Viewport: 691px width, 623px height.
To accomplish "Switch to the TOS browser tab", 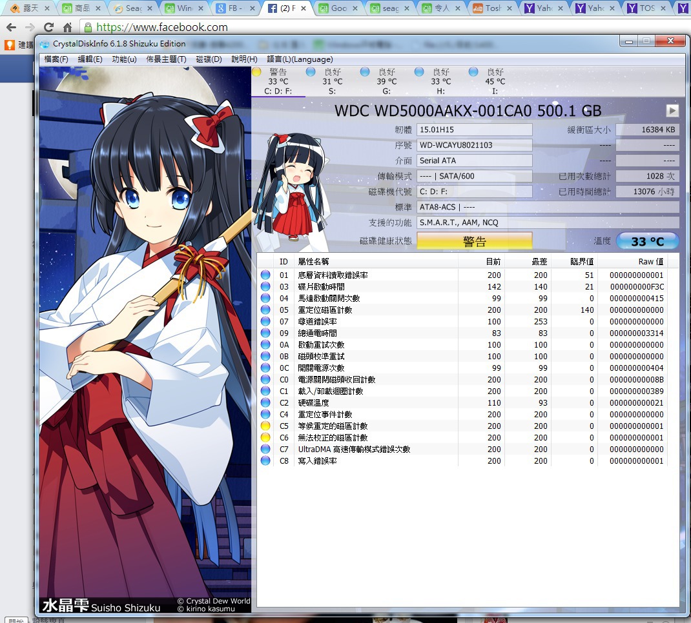I will click(646, 8).
